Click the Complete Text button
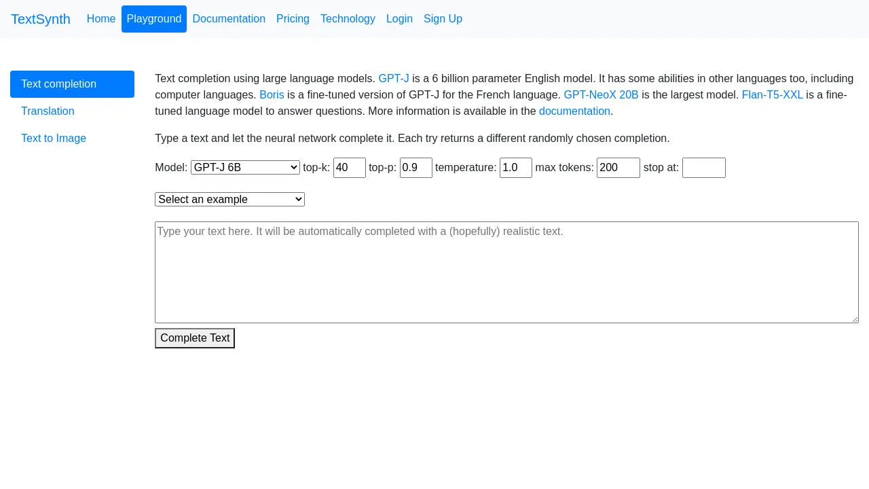This screenshot has width=869, height=489. [x=195, y=338]
